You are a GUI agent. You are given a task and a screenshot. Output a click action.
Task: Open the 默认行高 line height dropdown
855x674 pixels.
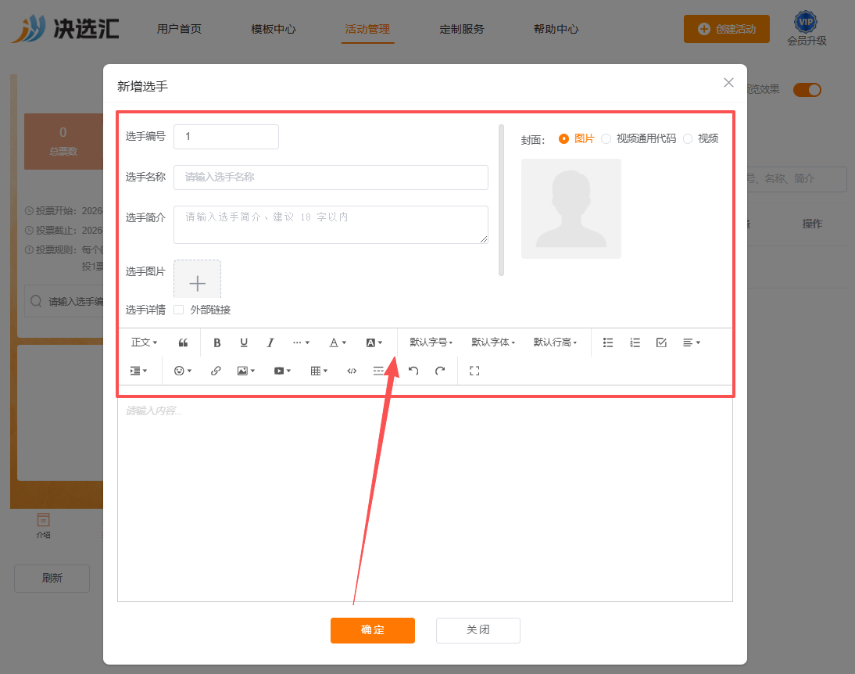(555, 342)
